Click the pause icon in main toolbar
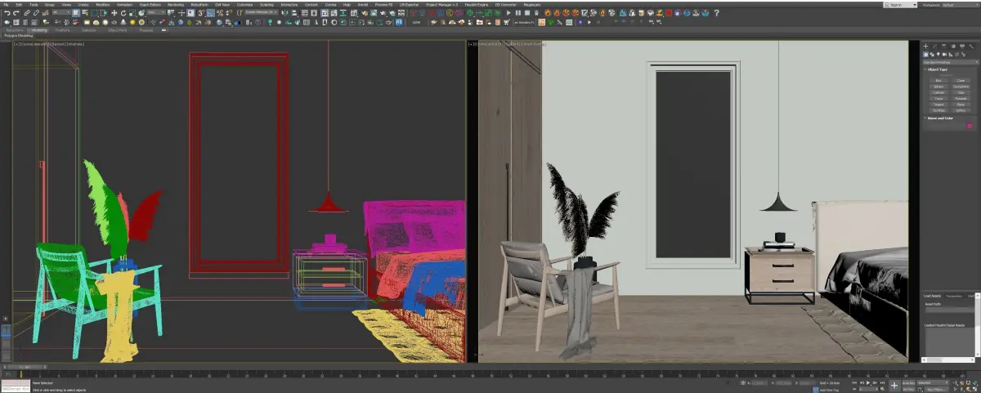 [517, 13]
